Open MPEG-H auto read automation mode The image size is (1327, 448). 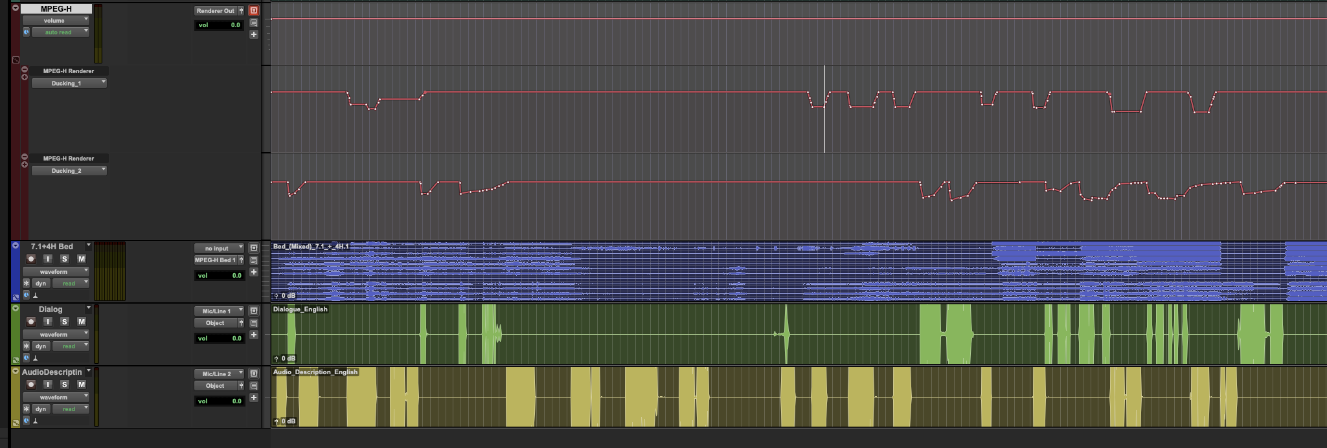coord(60,32)
